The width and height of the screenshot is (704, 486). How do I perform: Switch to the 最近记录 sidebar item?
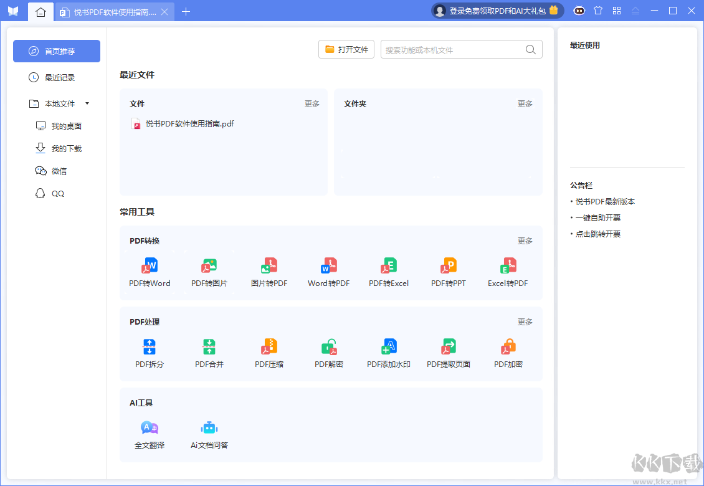[x=59, y=78]
